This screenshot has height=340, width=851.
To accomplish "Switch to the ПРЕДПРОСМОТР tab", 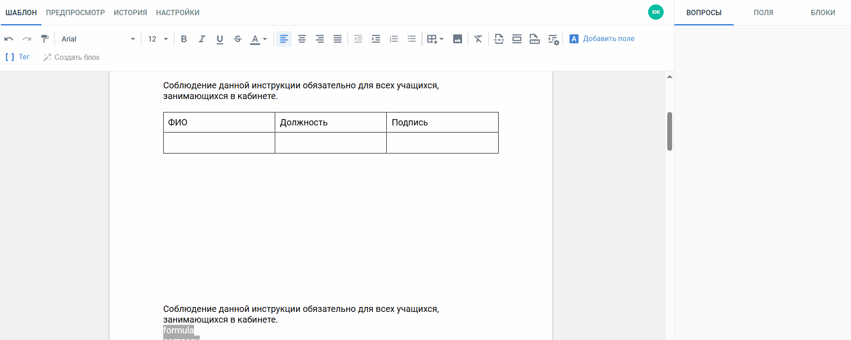I will click(75, 12).
